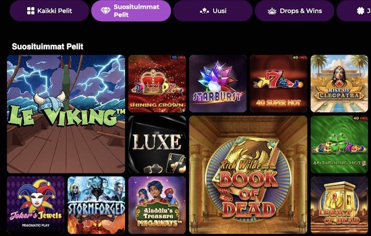Viewport: 371px width, 236px height.
Task: Open the Kaikki Pelit tab
Action: [x=49, y=11]
